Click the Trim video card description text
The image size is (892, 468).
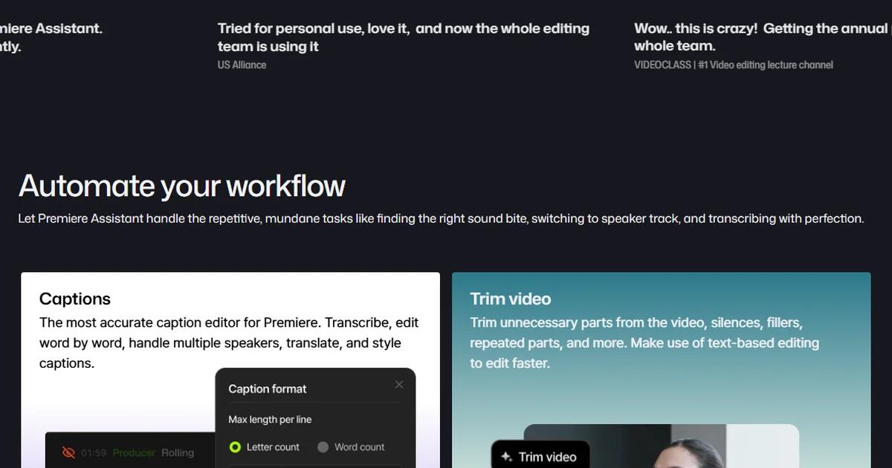pos(644,343)
